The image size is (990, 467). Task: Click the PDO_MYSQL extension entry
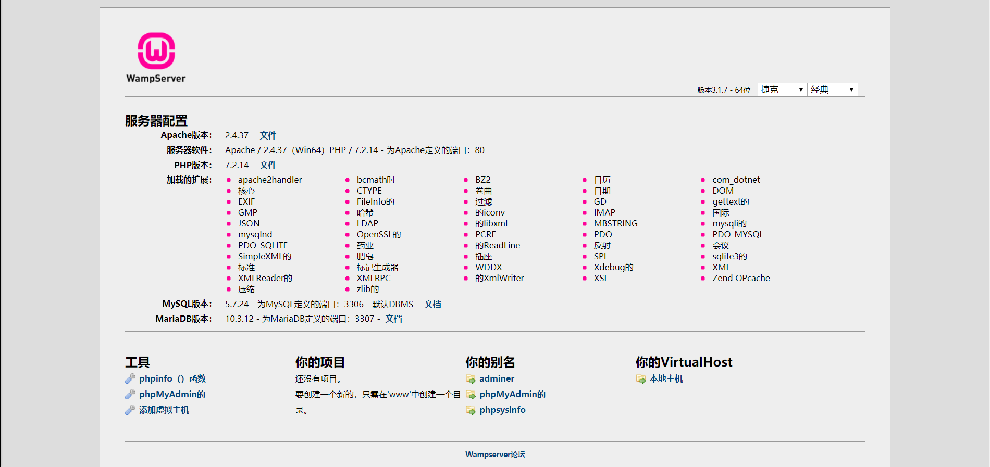point(738,234)
